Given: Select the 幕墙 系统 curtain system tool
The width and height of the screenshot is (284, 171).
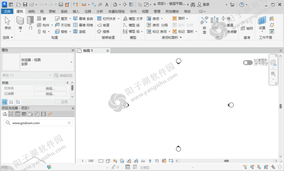Looking at the screenshot, I should click(83, 19).
